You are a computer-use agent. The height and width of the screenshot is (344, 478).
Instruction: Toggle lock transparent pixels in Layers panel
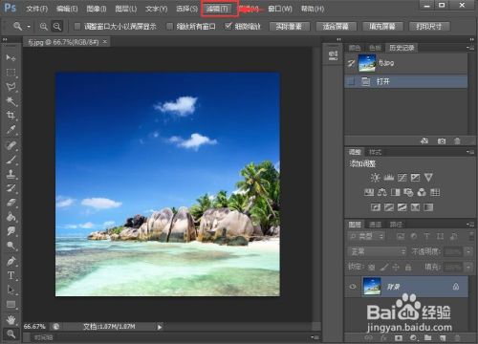(x=371, y=267)
